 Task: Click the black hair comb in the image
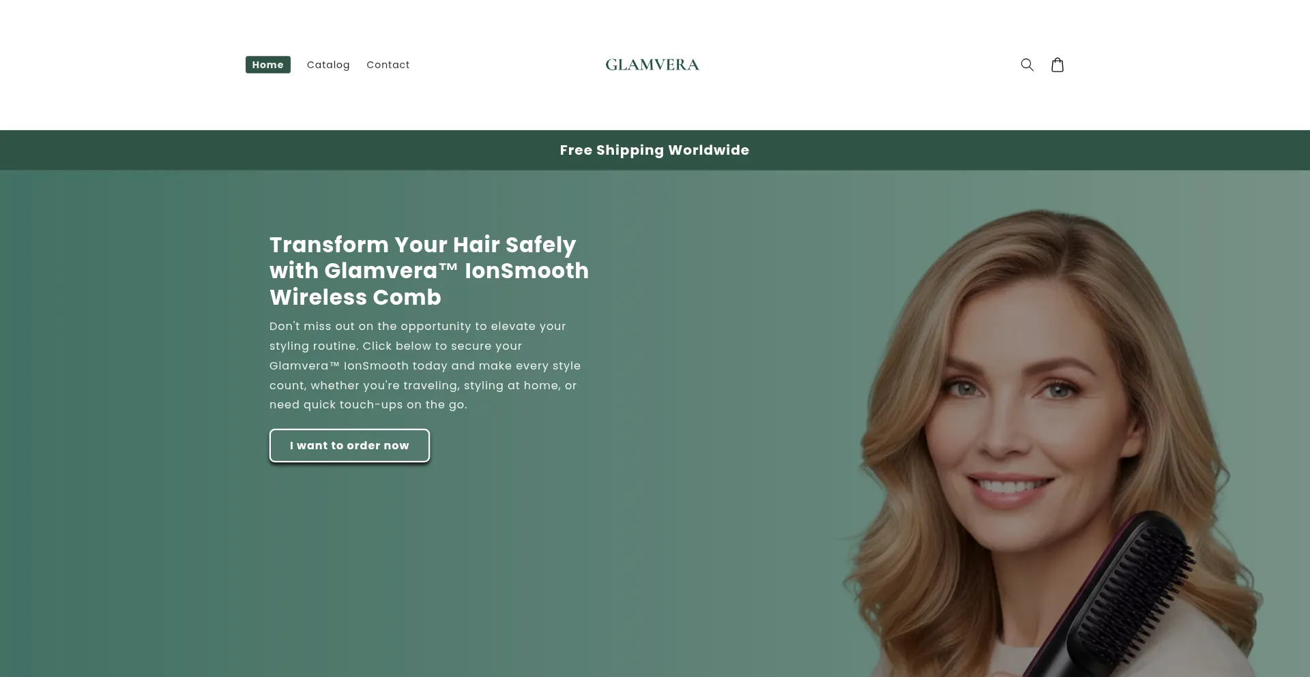pyautogui.click(x=1119, y=593)
